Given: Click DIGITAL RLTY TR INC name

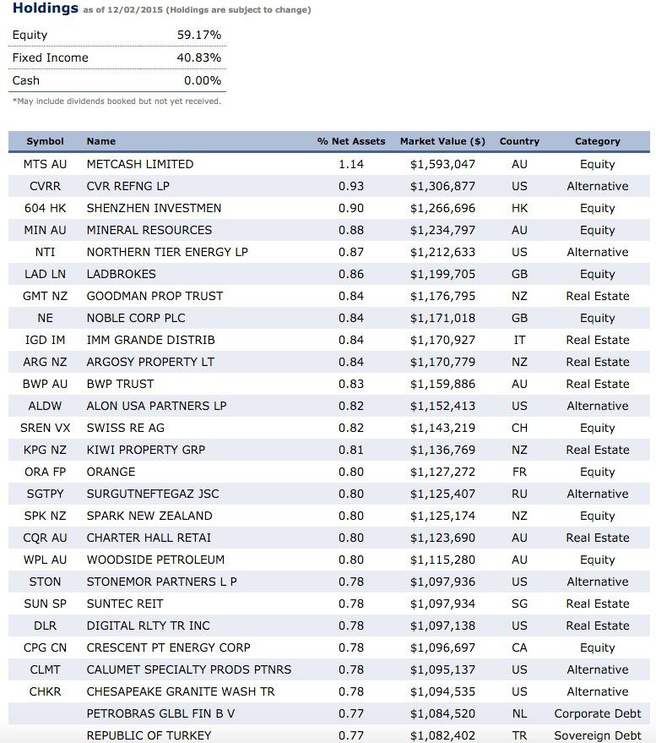Looking at the screenshot, I should 148,626.
